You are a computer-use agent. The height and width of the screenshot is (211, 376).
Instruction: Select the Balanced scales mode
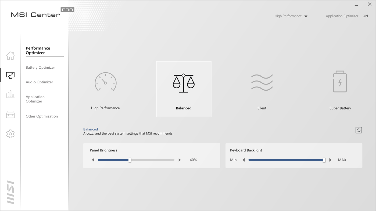click(184, 89)
